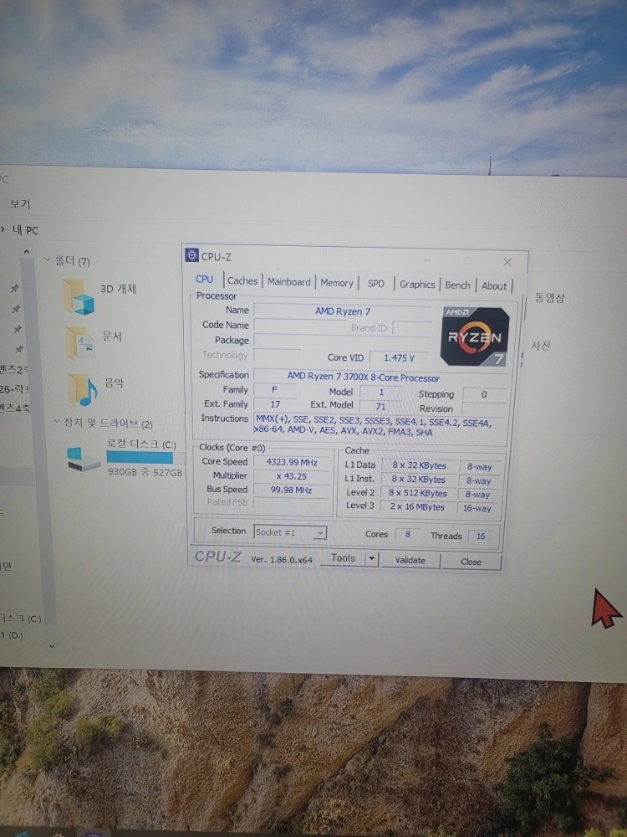This screenshot has height=837, width=627.
Task: Click the Close button in CPU-Z
Action: (471, 562)
